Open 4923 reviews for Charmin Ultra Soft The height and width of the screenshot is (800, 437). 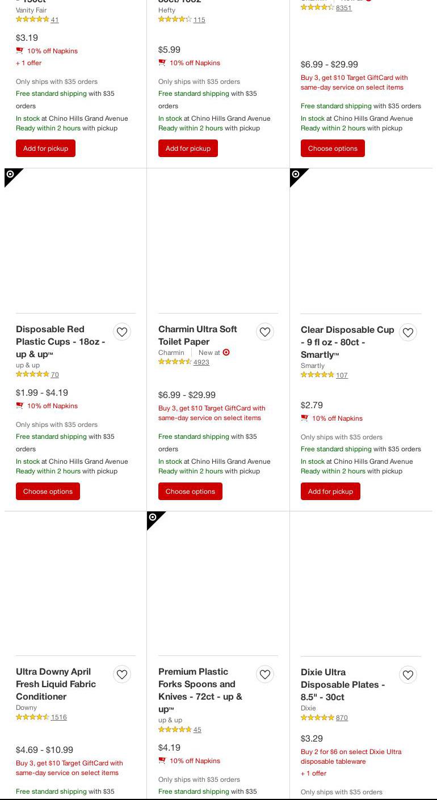coord(201,362)
